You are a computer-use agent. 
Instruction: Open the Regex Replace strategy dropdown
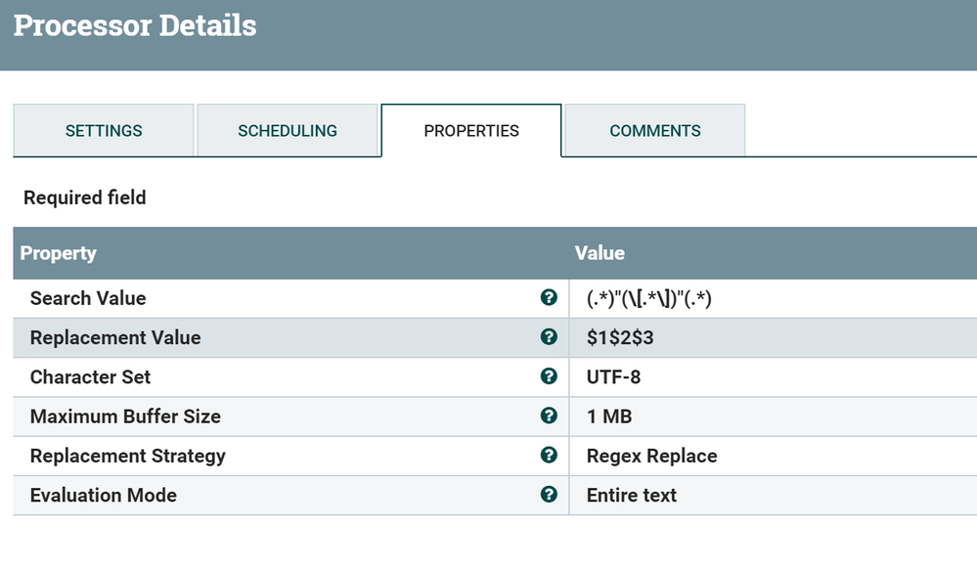pyautogui.click(x=651, y=456)
